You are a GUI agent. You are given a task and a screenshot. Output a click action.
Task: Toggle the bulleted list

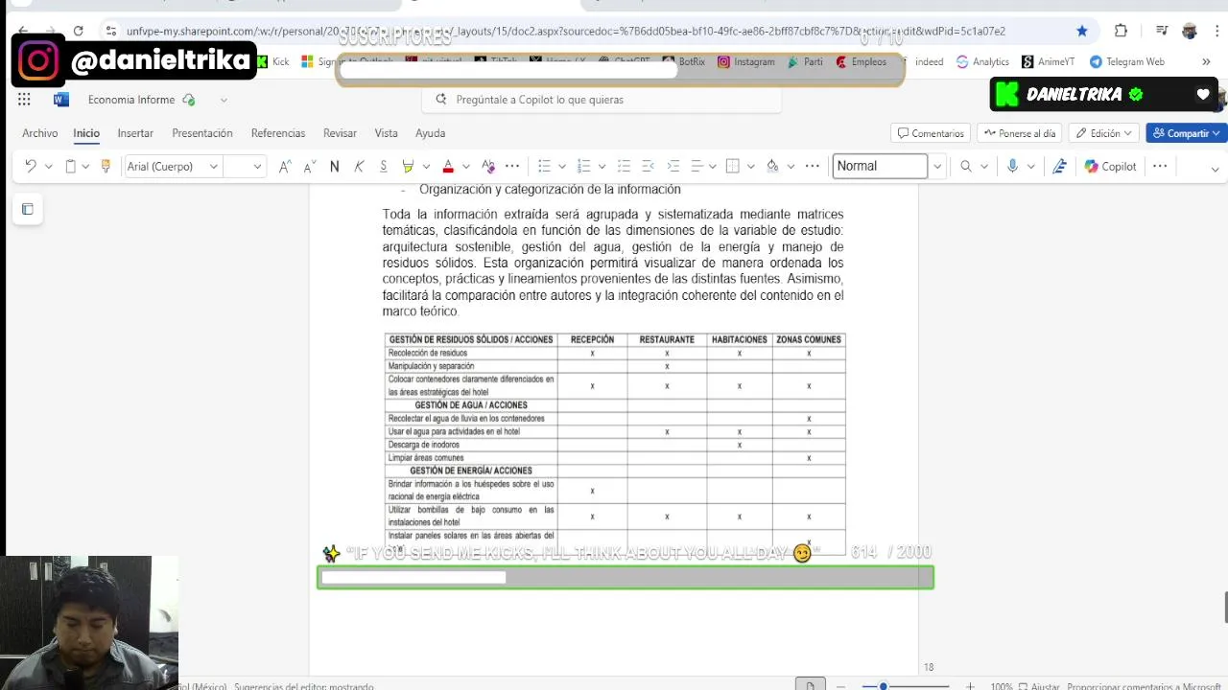point(544,166)
